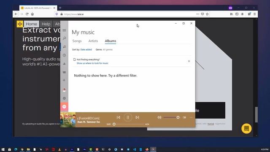270x152 pixels.
Task: Click the song seek progress bar
Action: point(129,124)
